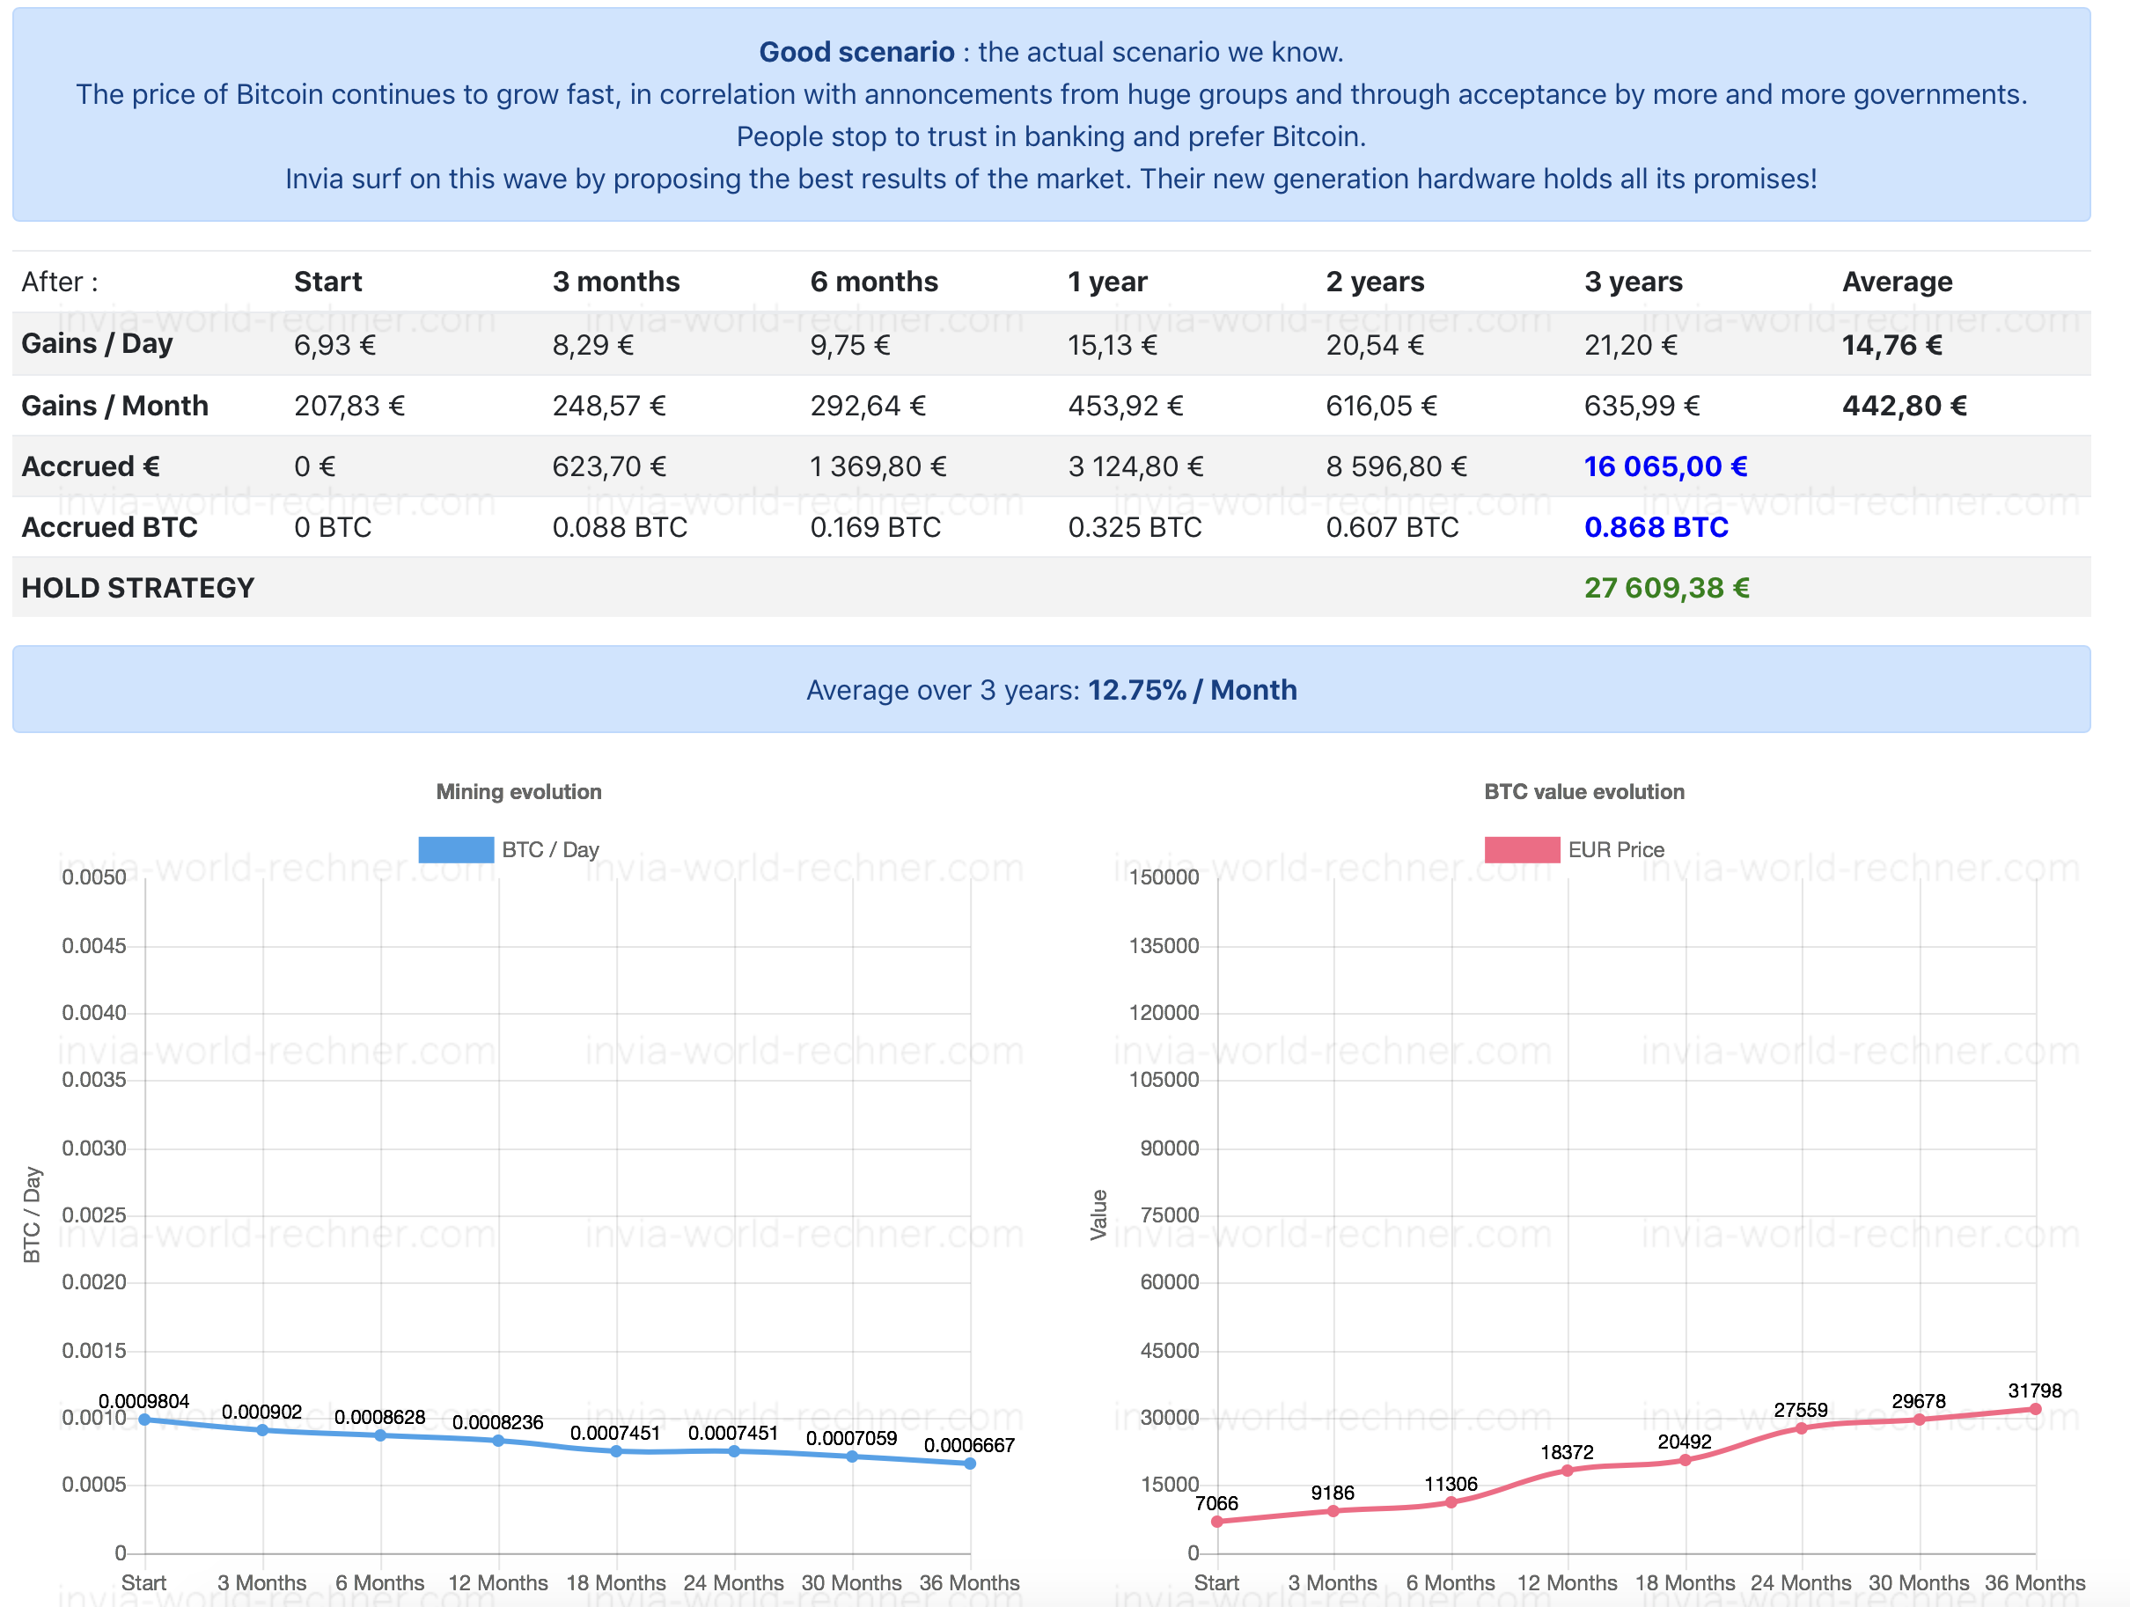Click the 31798 data point at 36 Months
This screenshot has width=2130, height=1607.
2035,1409
